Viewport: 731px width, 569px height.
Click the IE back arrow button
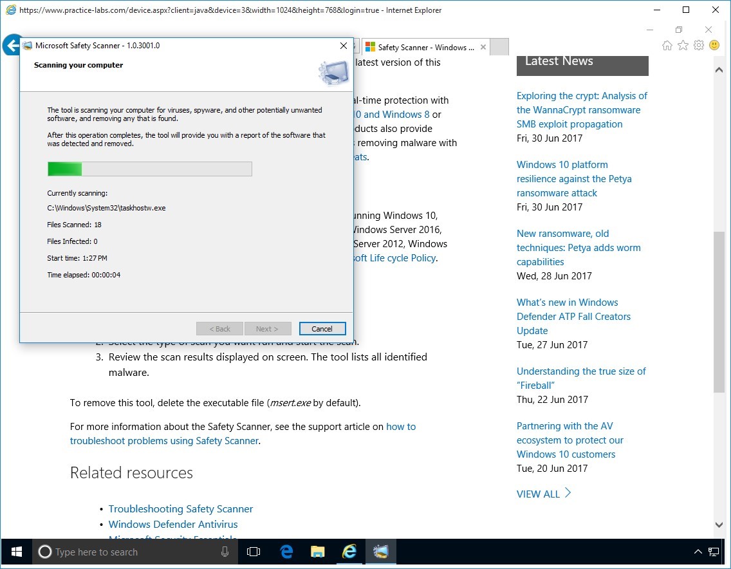click(x=11, y=46)
